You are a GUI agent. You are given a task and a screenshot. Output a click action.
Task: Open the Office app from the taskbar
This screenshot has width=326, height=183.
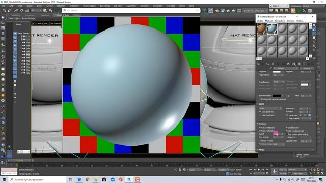tap(121, 179)
